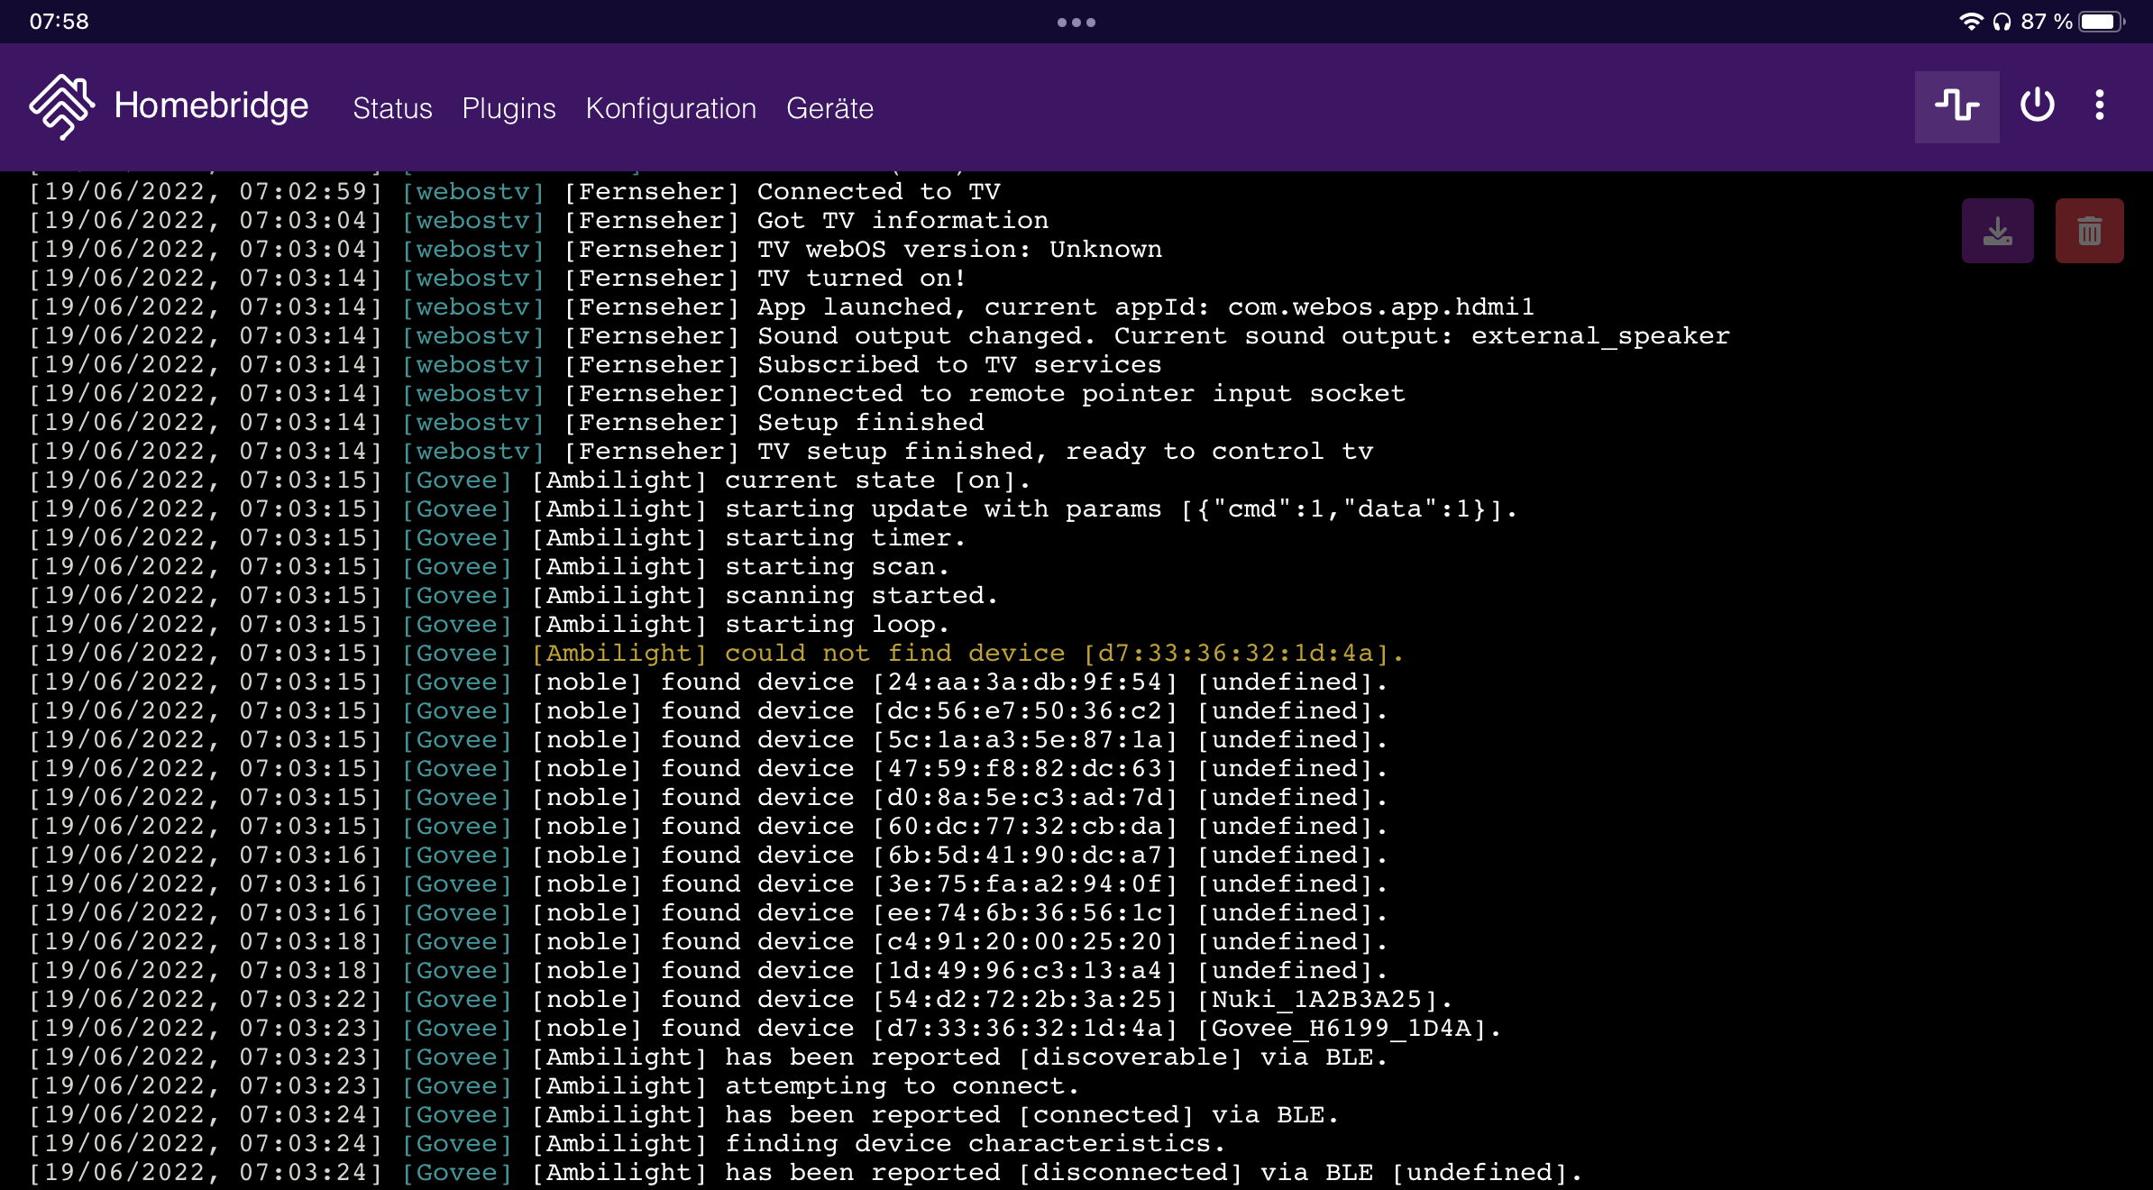Select line with 'com.webos.app.hdmi1'
This screenshot has height=1190, width=2153.
click(782, 307)
